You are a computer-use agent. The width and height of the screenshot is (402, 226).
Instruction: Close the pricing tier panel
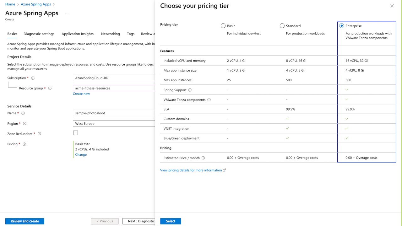pyautogui.click(x=392, y=6)
